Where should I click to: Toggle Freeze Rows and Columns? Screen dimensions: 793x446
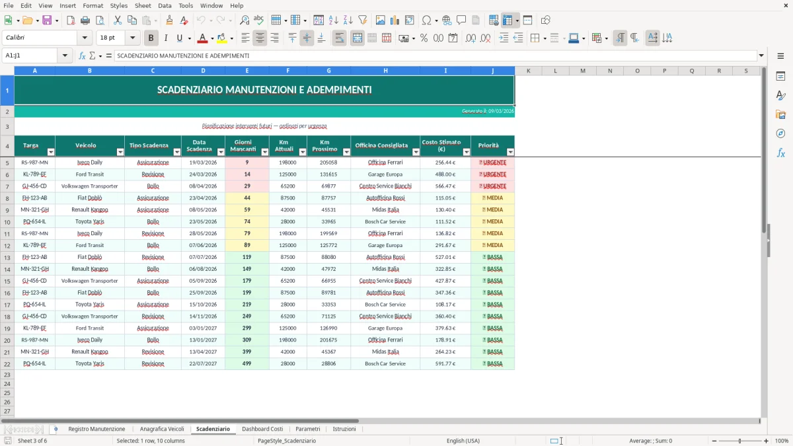pyautogui.click(x=508, y=20)
